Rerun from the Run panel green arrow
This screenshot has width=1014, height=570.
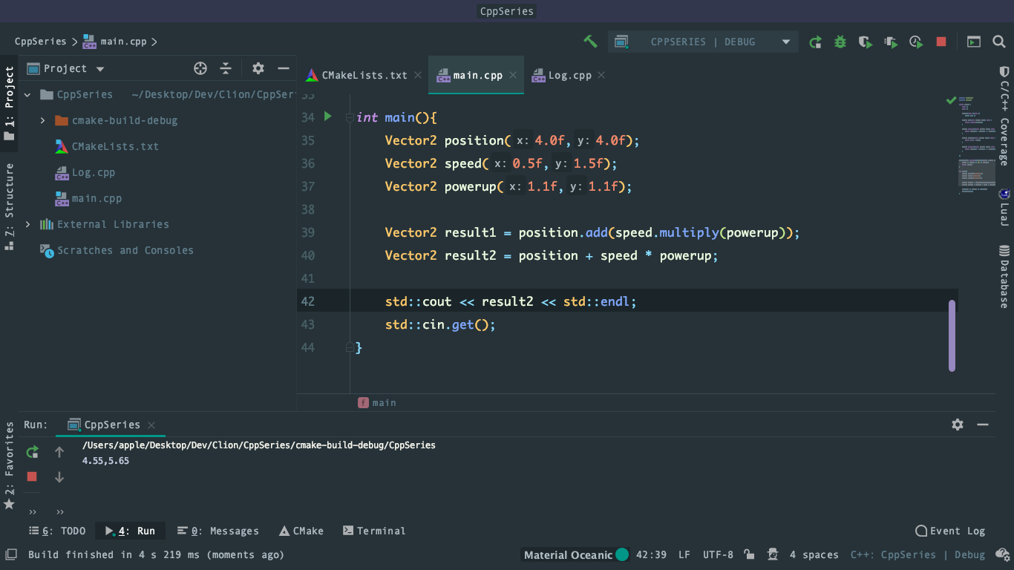point(32,452)
